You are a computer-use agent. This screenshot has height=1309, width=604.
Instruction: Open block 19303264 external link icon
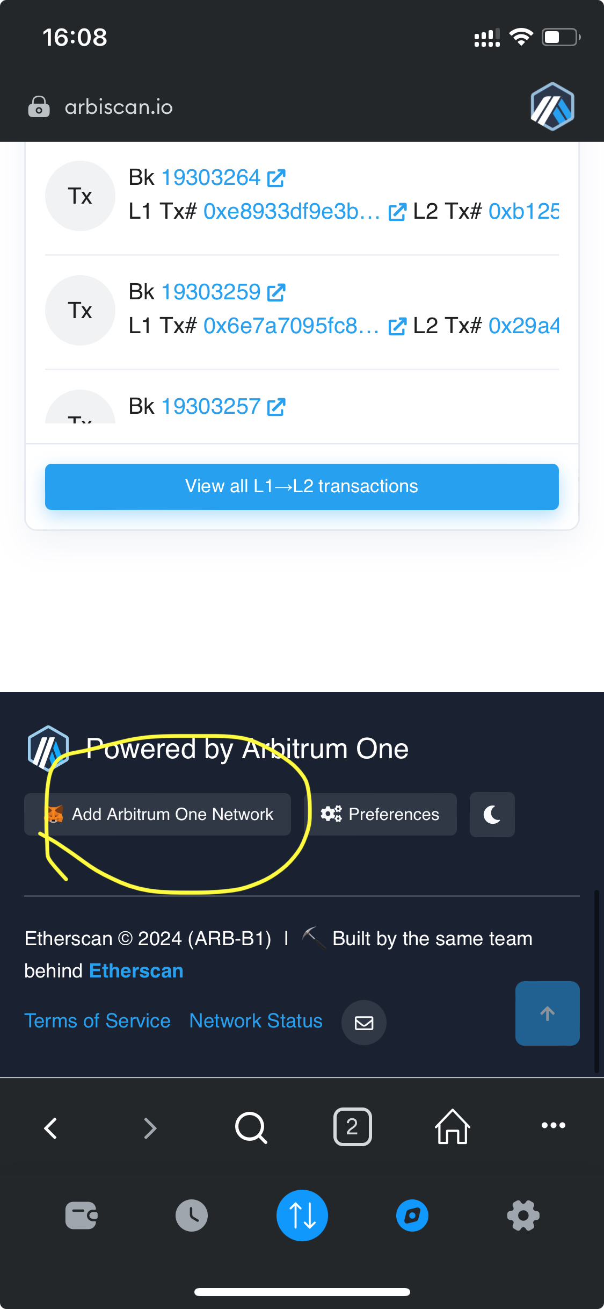tap(276, 178)
